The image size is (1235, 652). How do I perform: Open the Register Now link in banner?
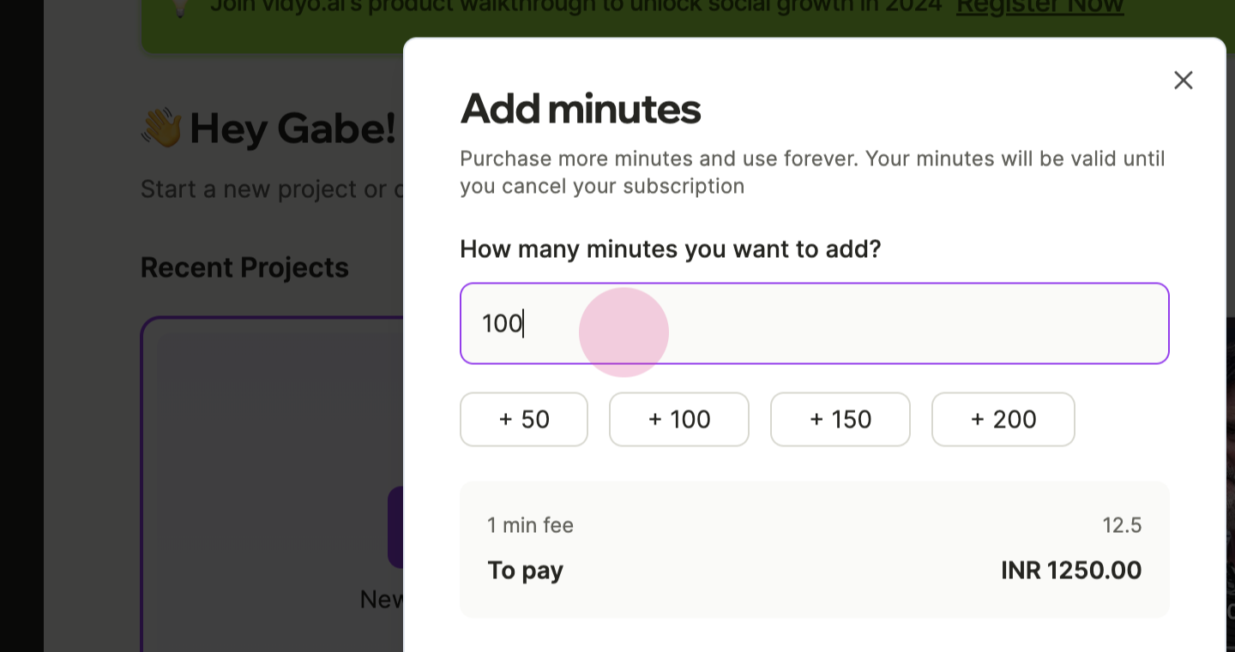coord(1039,6)
